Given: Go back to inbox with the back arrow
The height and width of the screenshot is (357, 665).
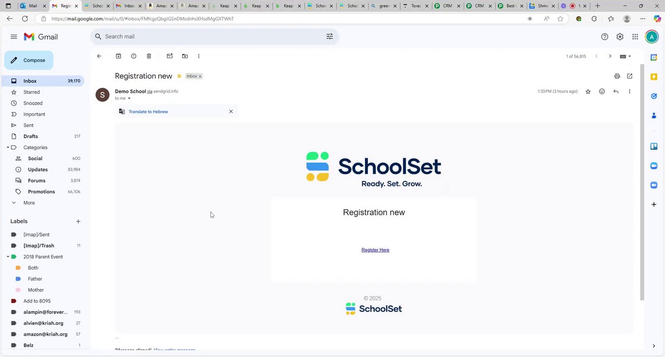Looking at the screenshot, I should click(x=99, y=56).
